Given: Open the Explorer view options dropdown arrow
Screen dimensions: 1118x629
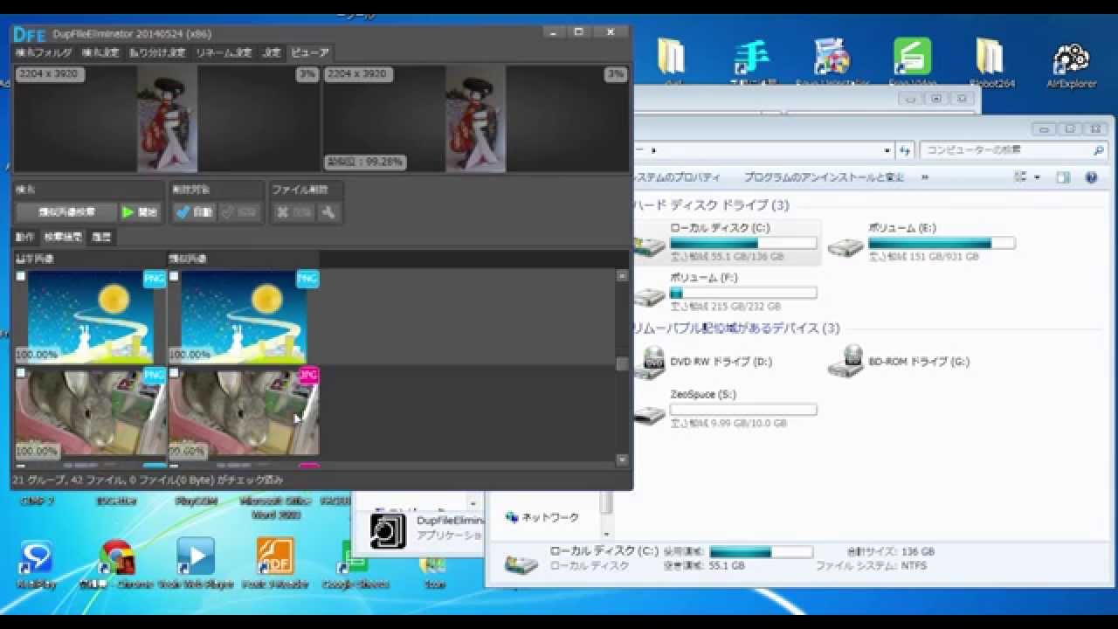Looking at the screenshot, I should tap(1037, 177).
